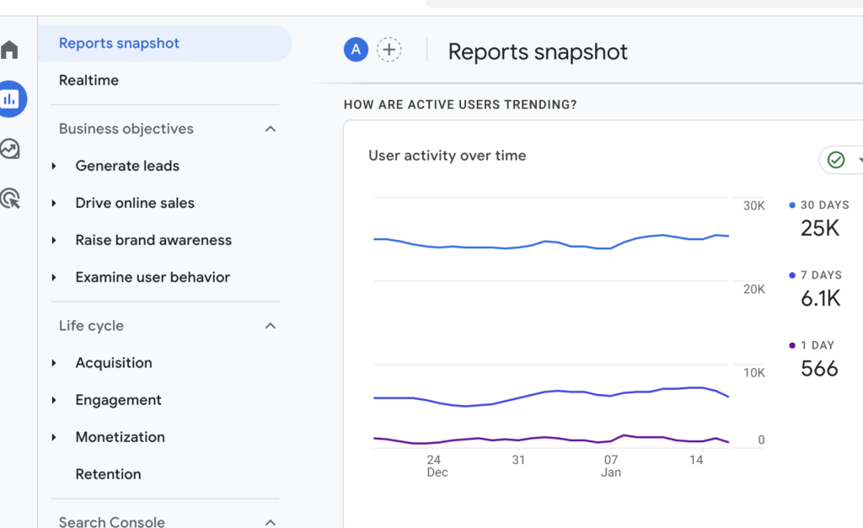Open the Realtime report
The height and width of the screenshot is (528, 863).
tap(88, 80)
